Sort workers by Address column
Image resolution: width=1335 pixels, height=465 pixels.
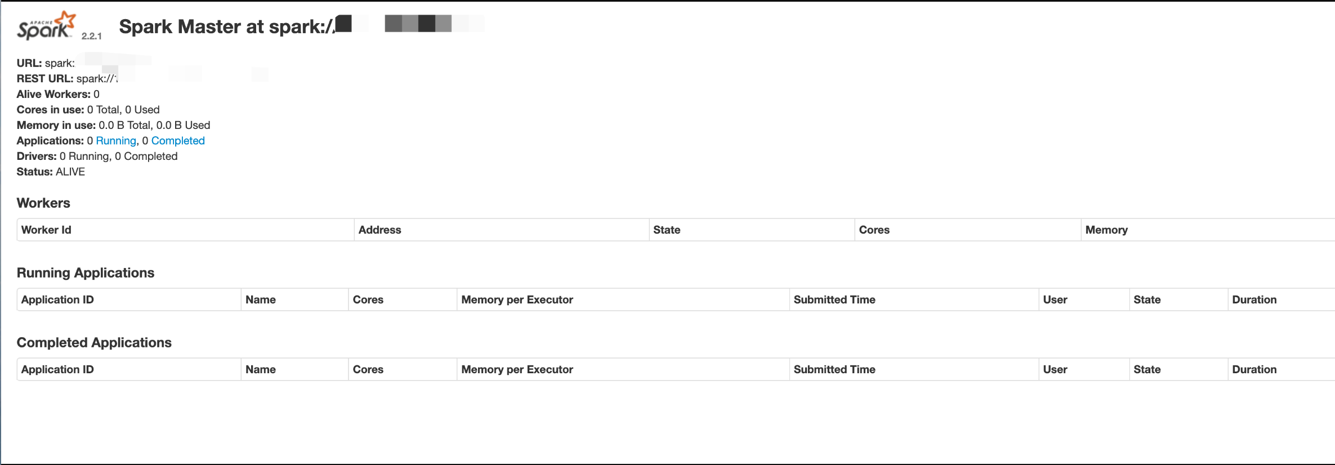click(380, 230)
